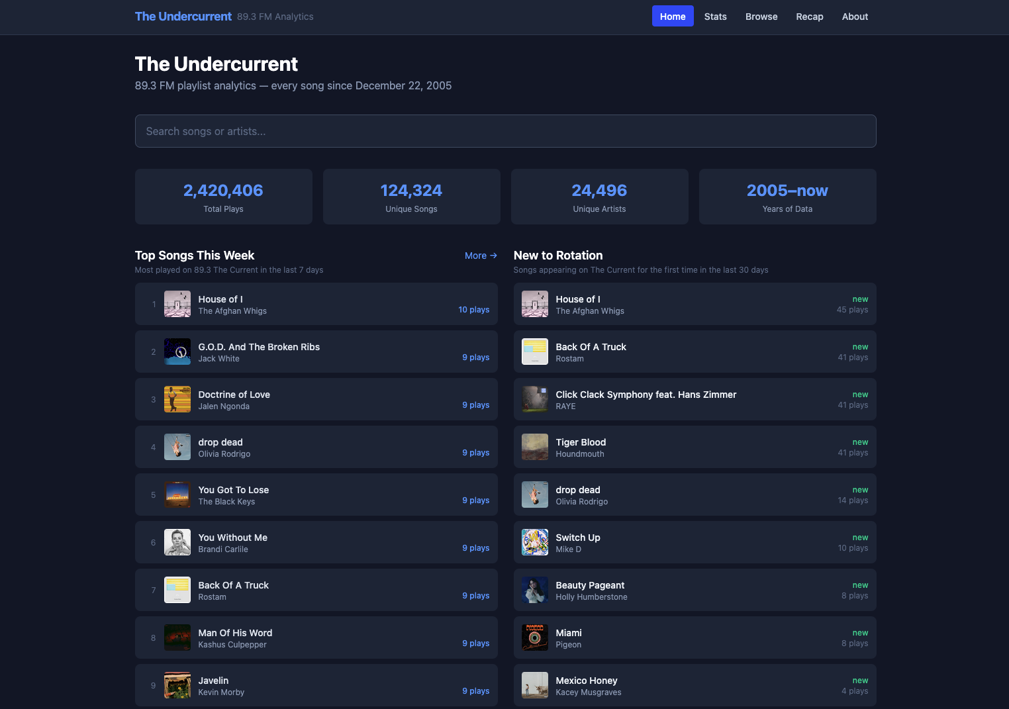1009x709 pixels.
Task: Open Beauty Pageant song title
Action: [x=590, y=585]
